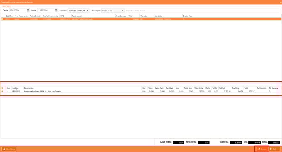The image size is (282, 152).
Task: Expand the Moneda DOLARES AMERICAN dropdown
Action: pos(78,11)
